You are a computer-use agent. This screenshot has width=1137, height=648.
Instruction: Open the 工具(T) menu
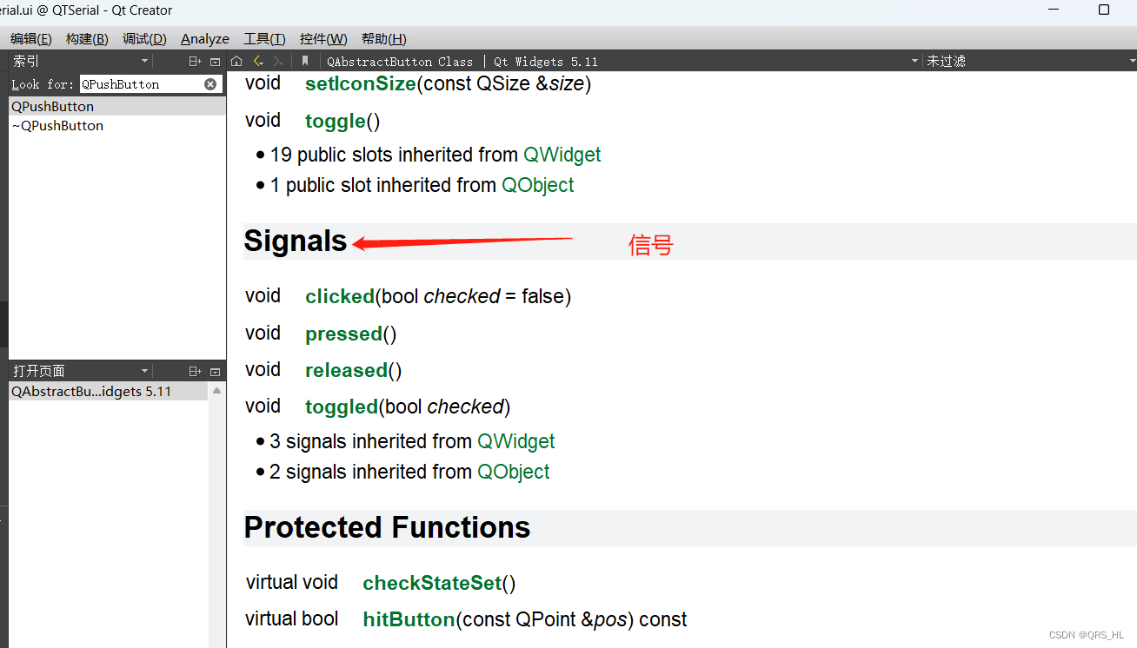point(264,39)
